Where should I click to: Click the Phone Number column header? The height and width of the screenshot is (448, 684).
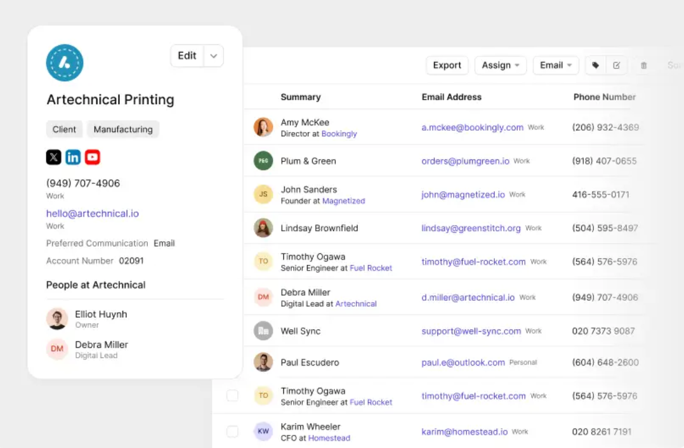click(x=605, y=97)
